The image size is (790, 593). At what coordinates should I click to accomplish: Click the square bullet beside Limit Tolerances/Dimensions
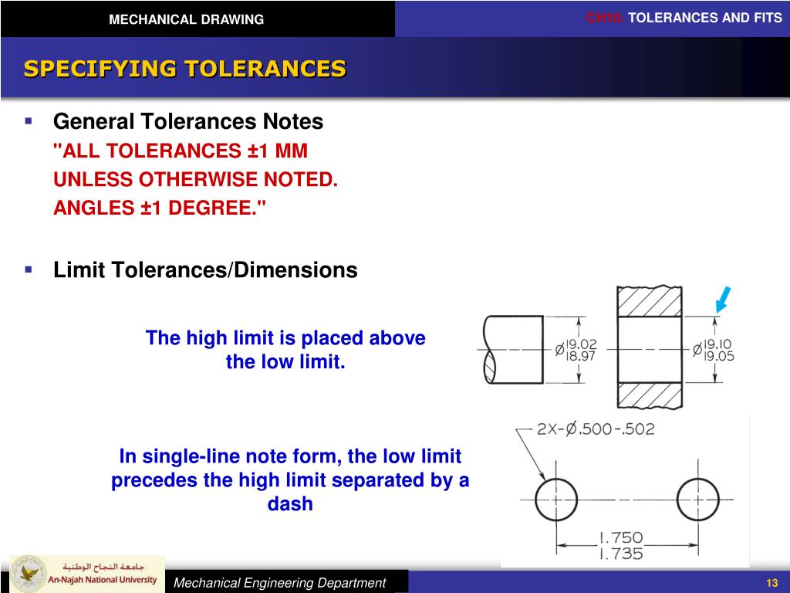coord(29,269)
